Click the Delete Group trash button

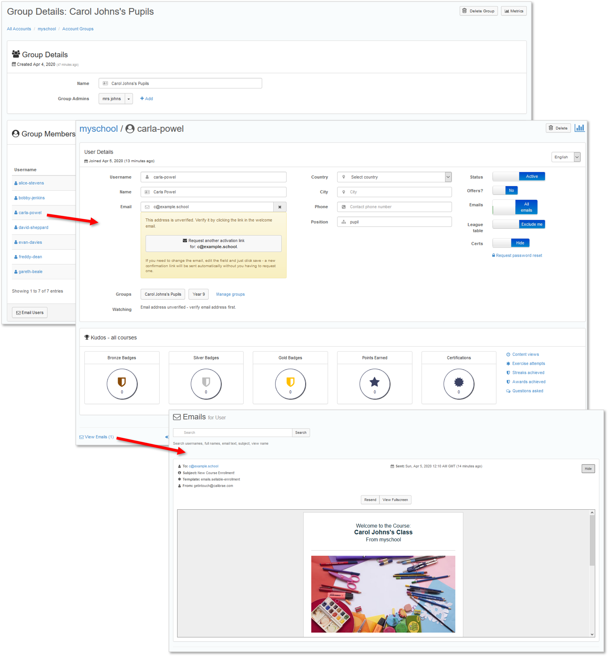tap(478, 11)
